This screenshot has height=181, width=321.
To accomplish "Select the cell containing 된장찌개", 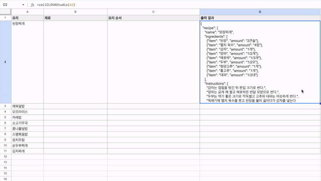I will (27, 62).
